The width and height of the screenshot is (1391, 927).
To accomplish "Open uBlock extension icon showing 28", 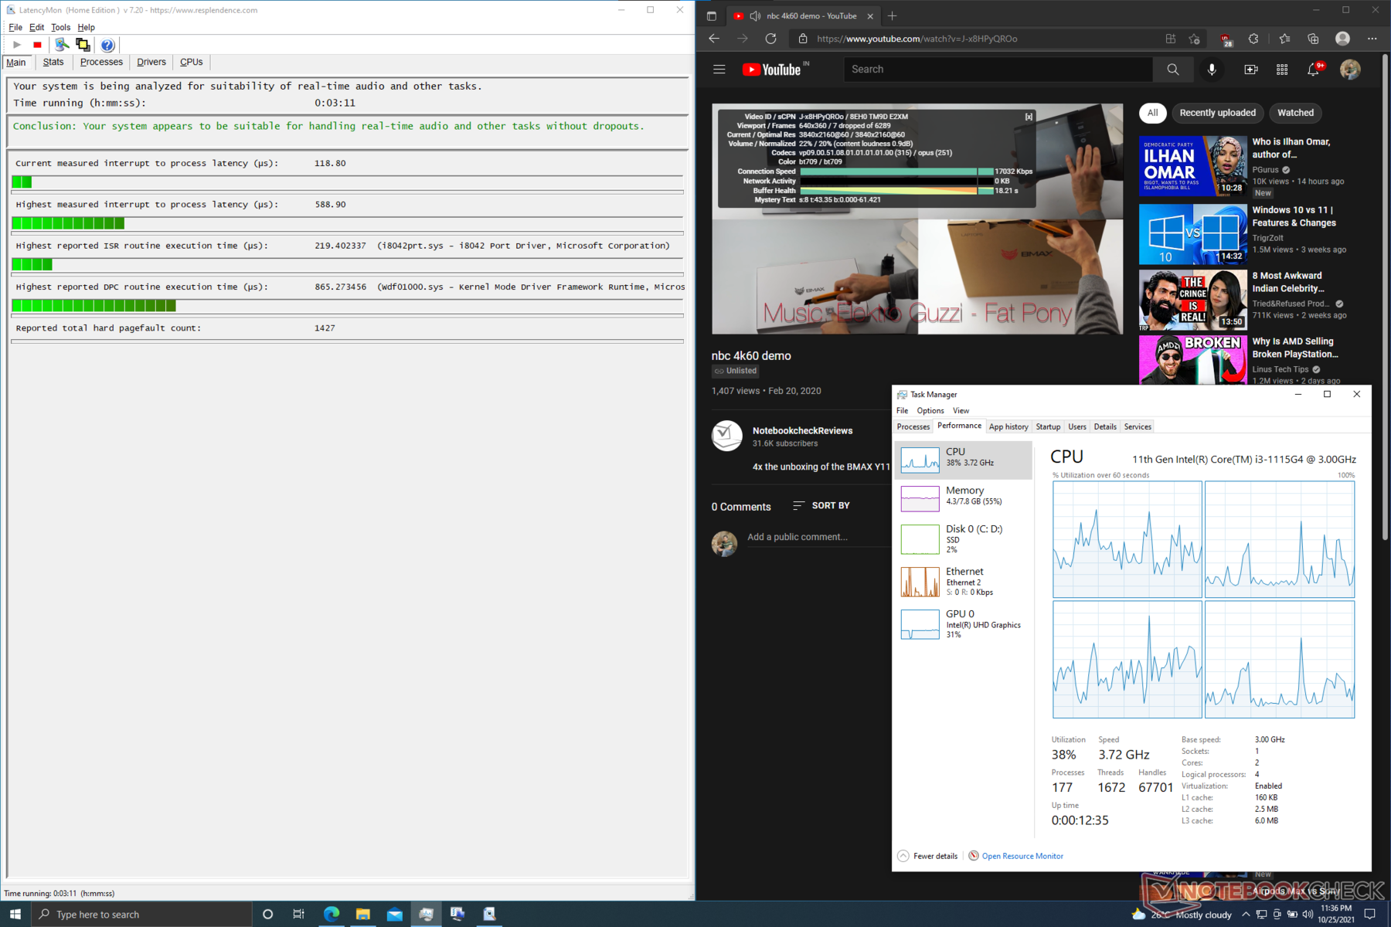I will point(1226,39).
